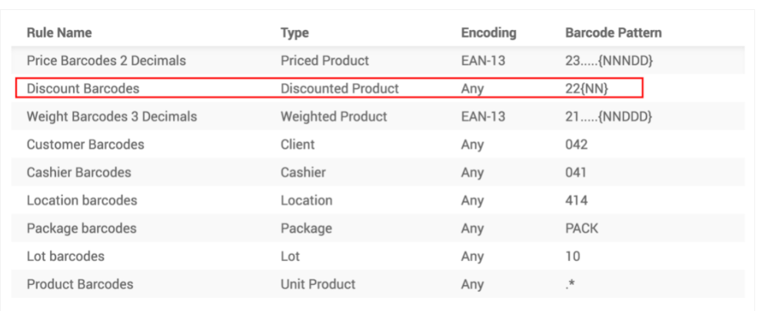Open the Lot barcodes rule

[x=378, y=256]
